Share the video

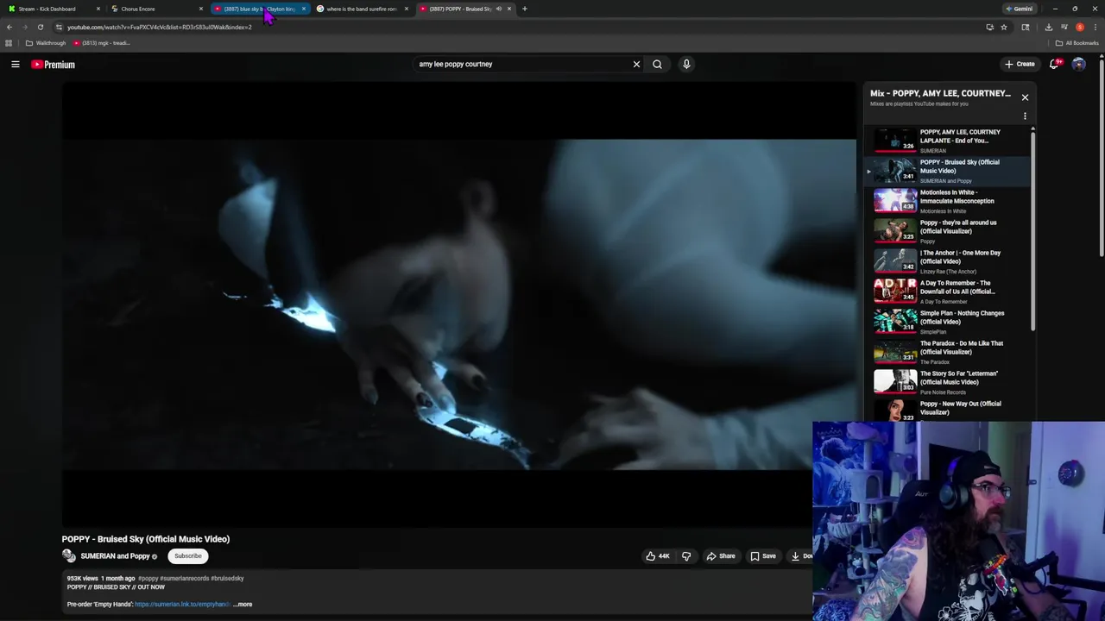pyautogui.click(x=721, y=556)
